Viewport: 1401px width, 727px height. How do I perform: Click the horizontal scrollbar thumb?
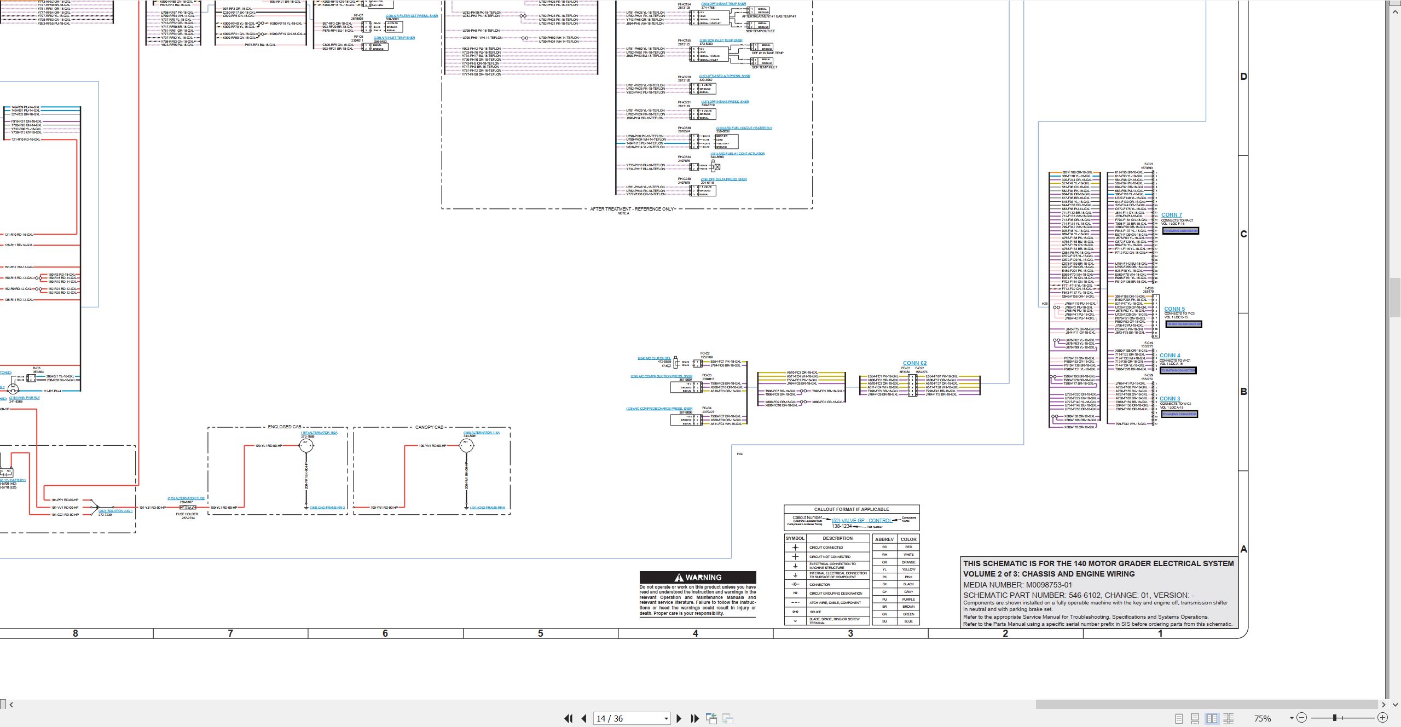(x=1207, y=705)
